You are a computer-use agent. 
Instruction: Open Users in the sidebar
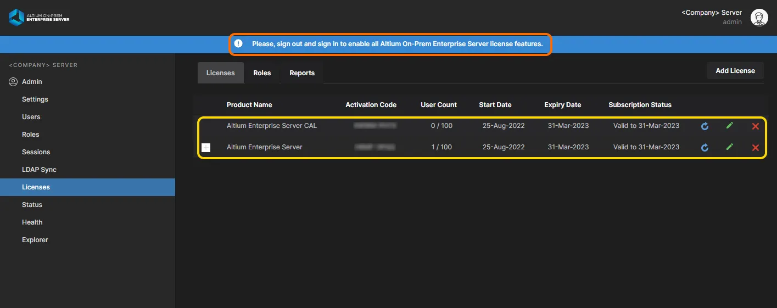pyautogui.click(x=31, y=117)
